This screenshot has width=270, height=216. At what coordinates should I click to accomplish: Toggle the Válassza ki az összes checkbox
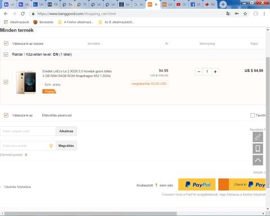(x=6, y=43)
